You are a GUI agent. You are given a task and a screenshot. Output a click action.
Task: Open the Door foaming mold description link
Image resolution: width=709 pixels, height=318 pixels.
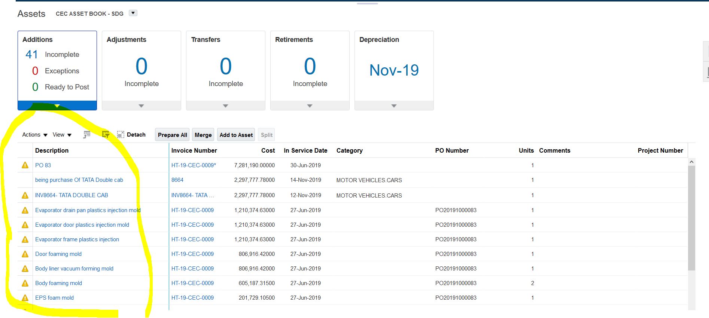58,254
